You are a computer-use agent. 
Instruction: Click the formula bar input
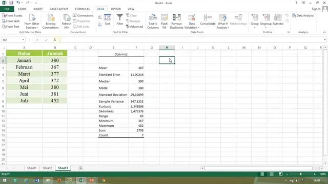pyautogui.click(x=191, y=40)
